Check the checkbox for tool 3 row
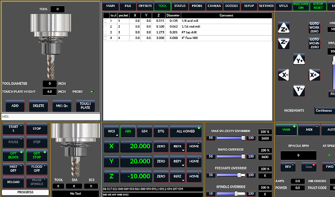Image resolution: width=335 pixels, height=197 pixels. click(105, 32)
